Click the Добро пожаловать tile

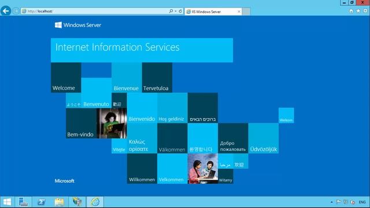pyautogui.click(x=233, y=138)
